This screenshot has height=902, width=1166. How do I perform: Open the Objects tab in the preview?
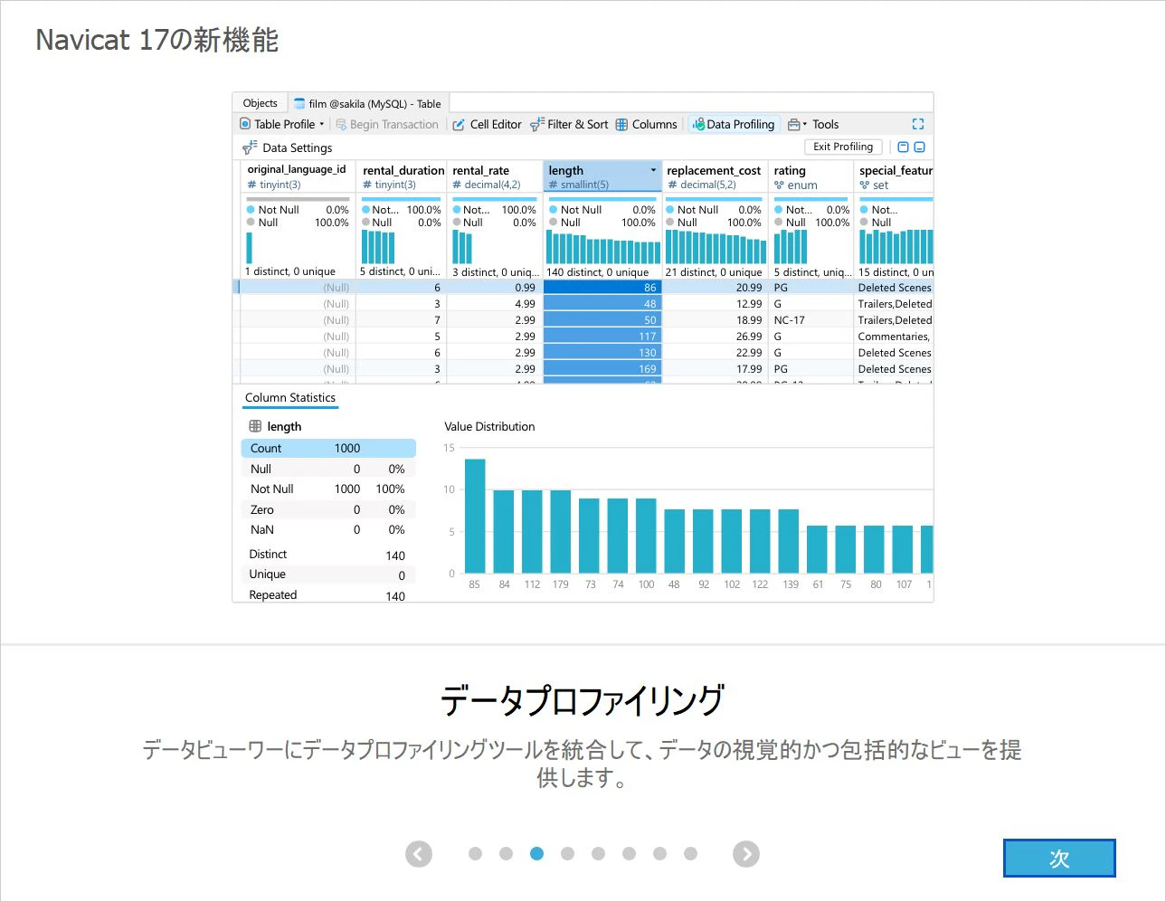coord(261,103)
